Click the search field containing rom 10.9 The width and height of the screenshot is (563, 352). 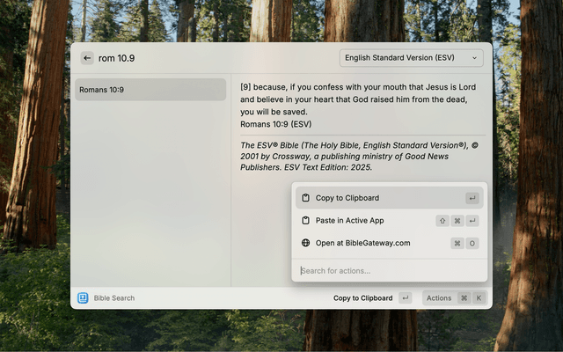pos(211,58)
